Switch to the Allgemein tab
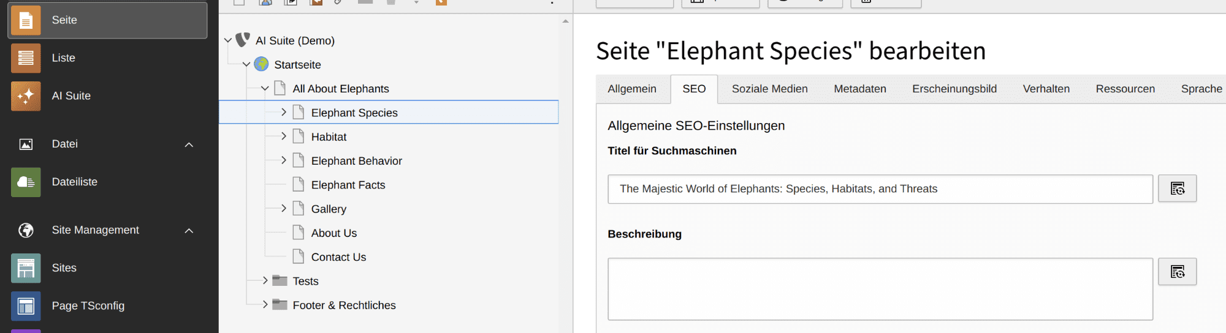 (x=631, y=89)
